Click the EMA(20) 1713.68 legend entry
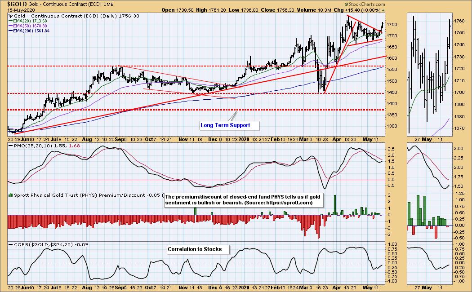The height and width of the screenshot is (292, 472). point(28,21)
